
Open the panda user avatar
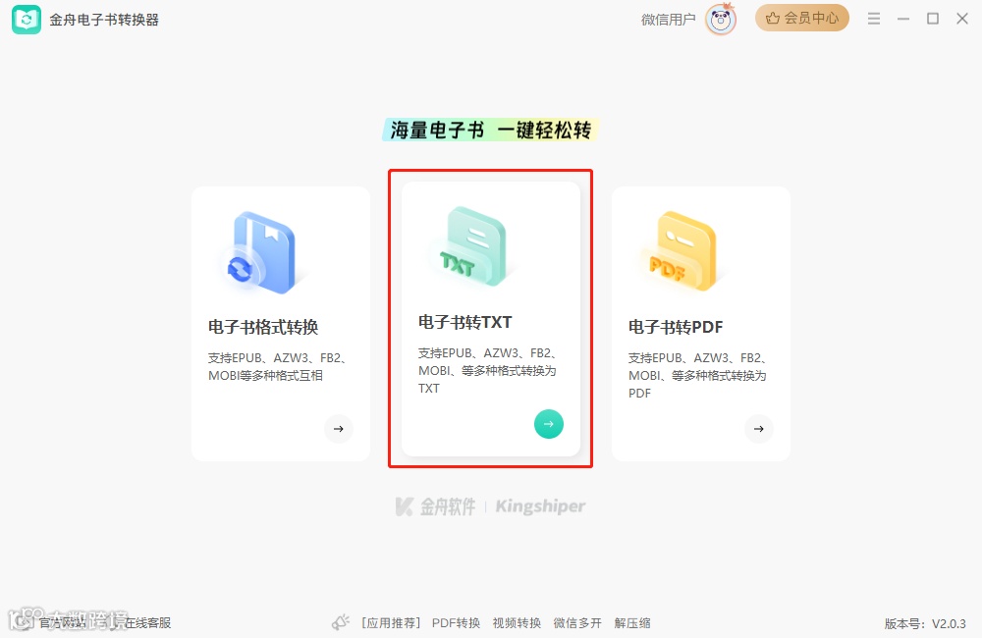click(720, 20)
